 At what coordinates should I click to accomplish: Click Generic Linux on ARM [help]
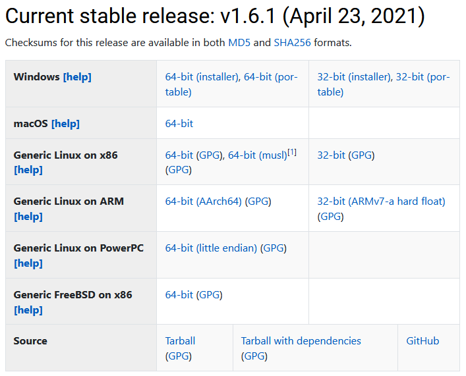pos(28,217)
